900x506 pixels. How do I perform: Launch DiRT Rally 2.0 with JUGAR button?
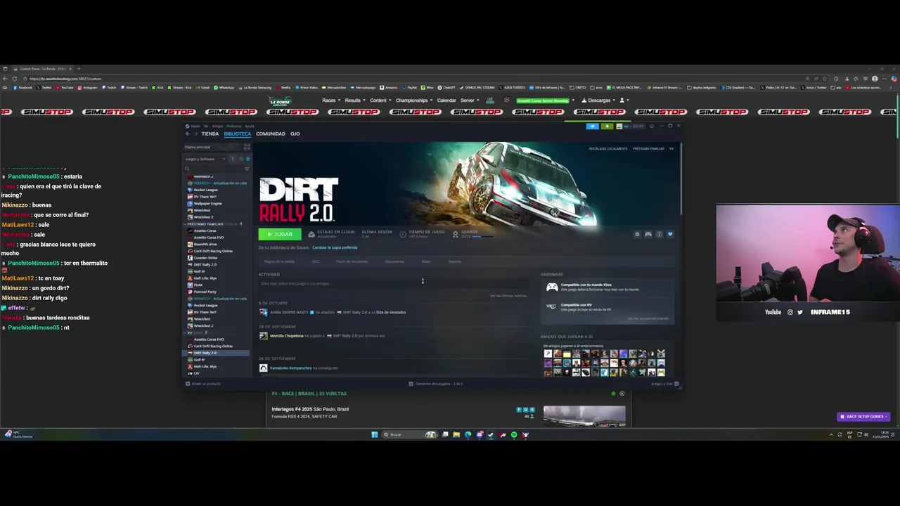[280, 234]
